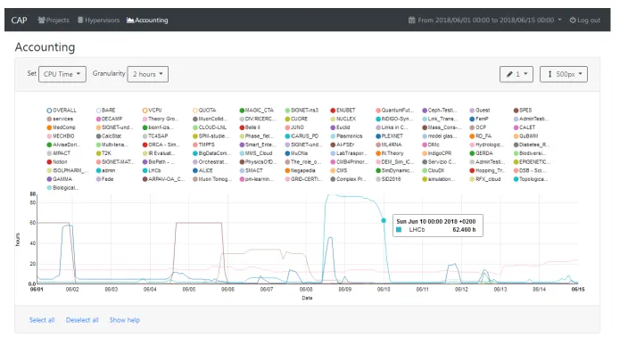Select the ML4RNA legend label

click(392, 145)
